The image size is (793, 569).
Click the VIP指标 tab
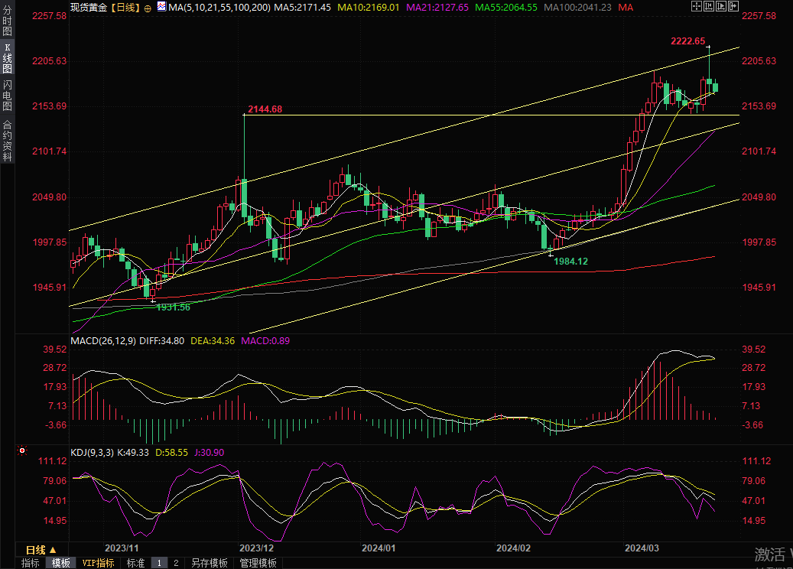pos(98,563)
